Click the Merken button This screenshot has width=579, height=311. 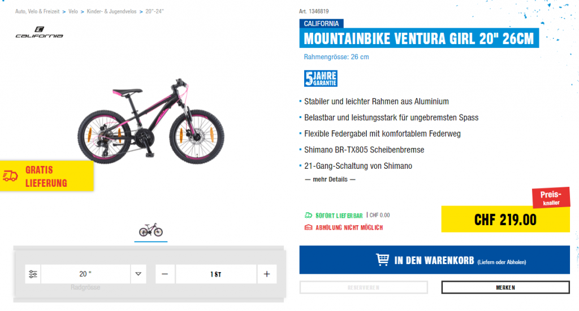505,287
